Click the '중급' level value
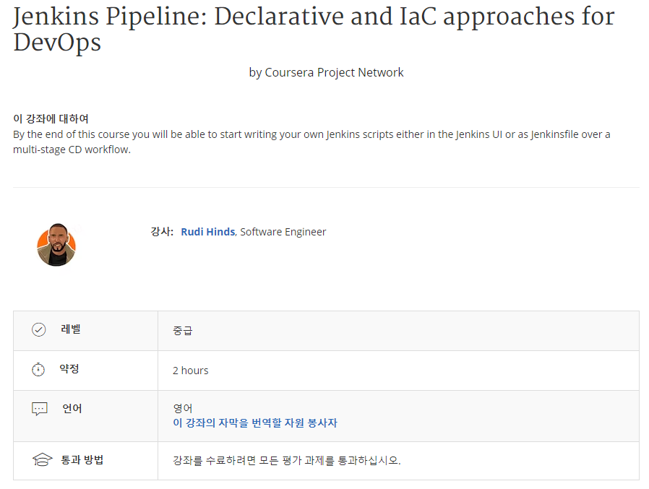This screenshot has width=649, height=489. click(x=183, y=331)
